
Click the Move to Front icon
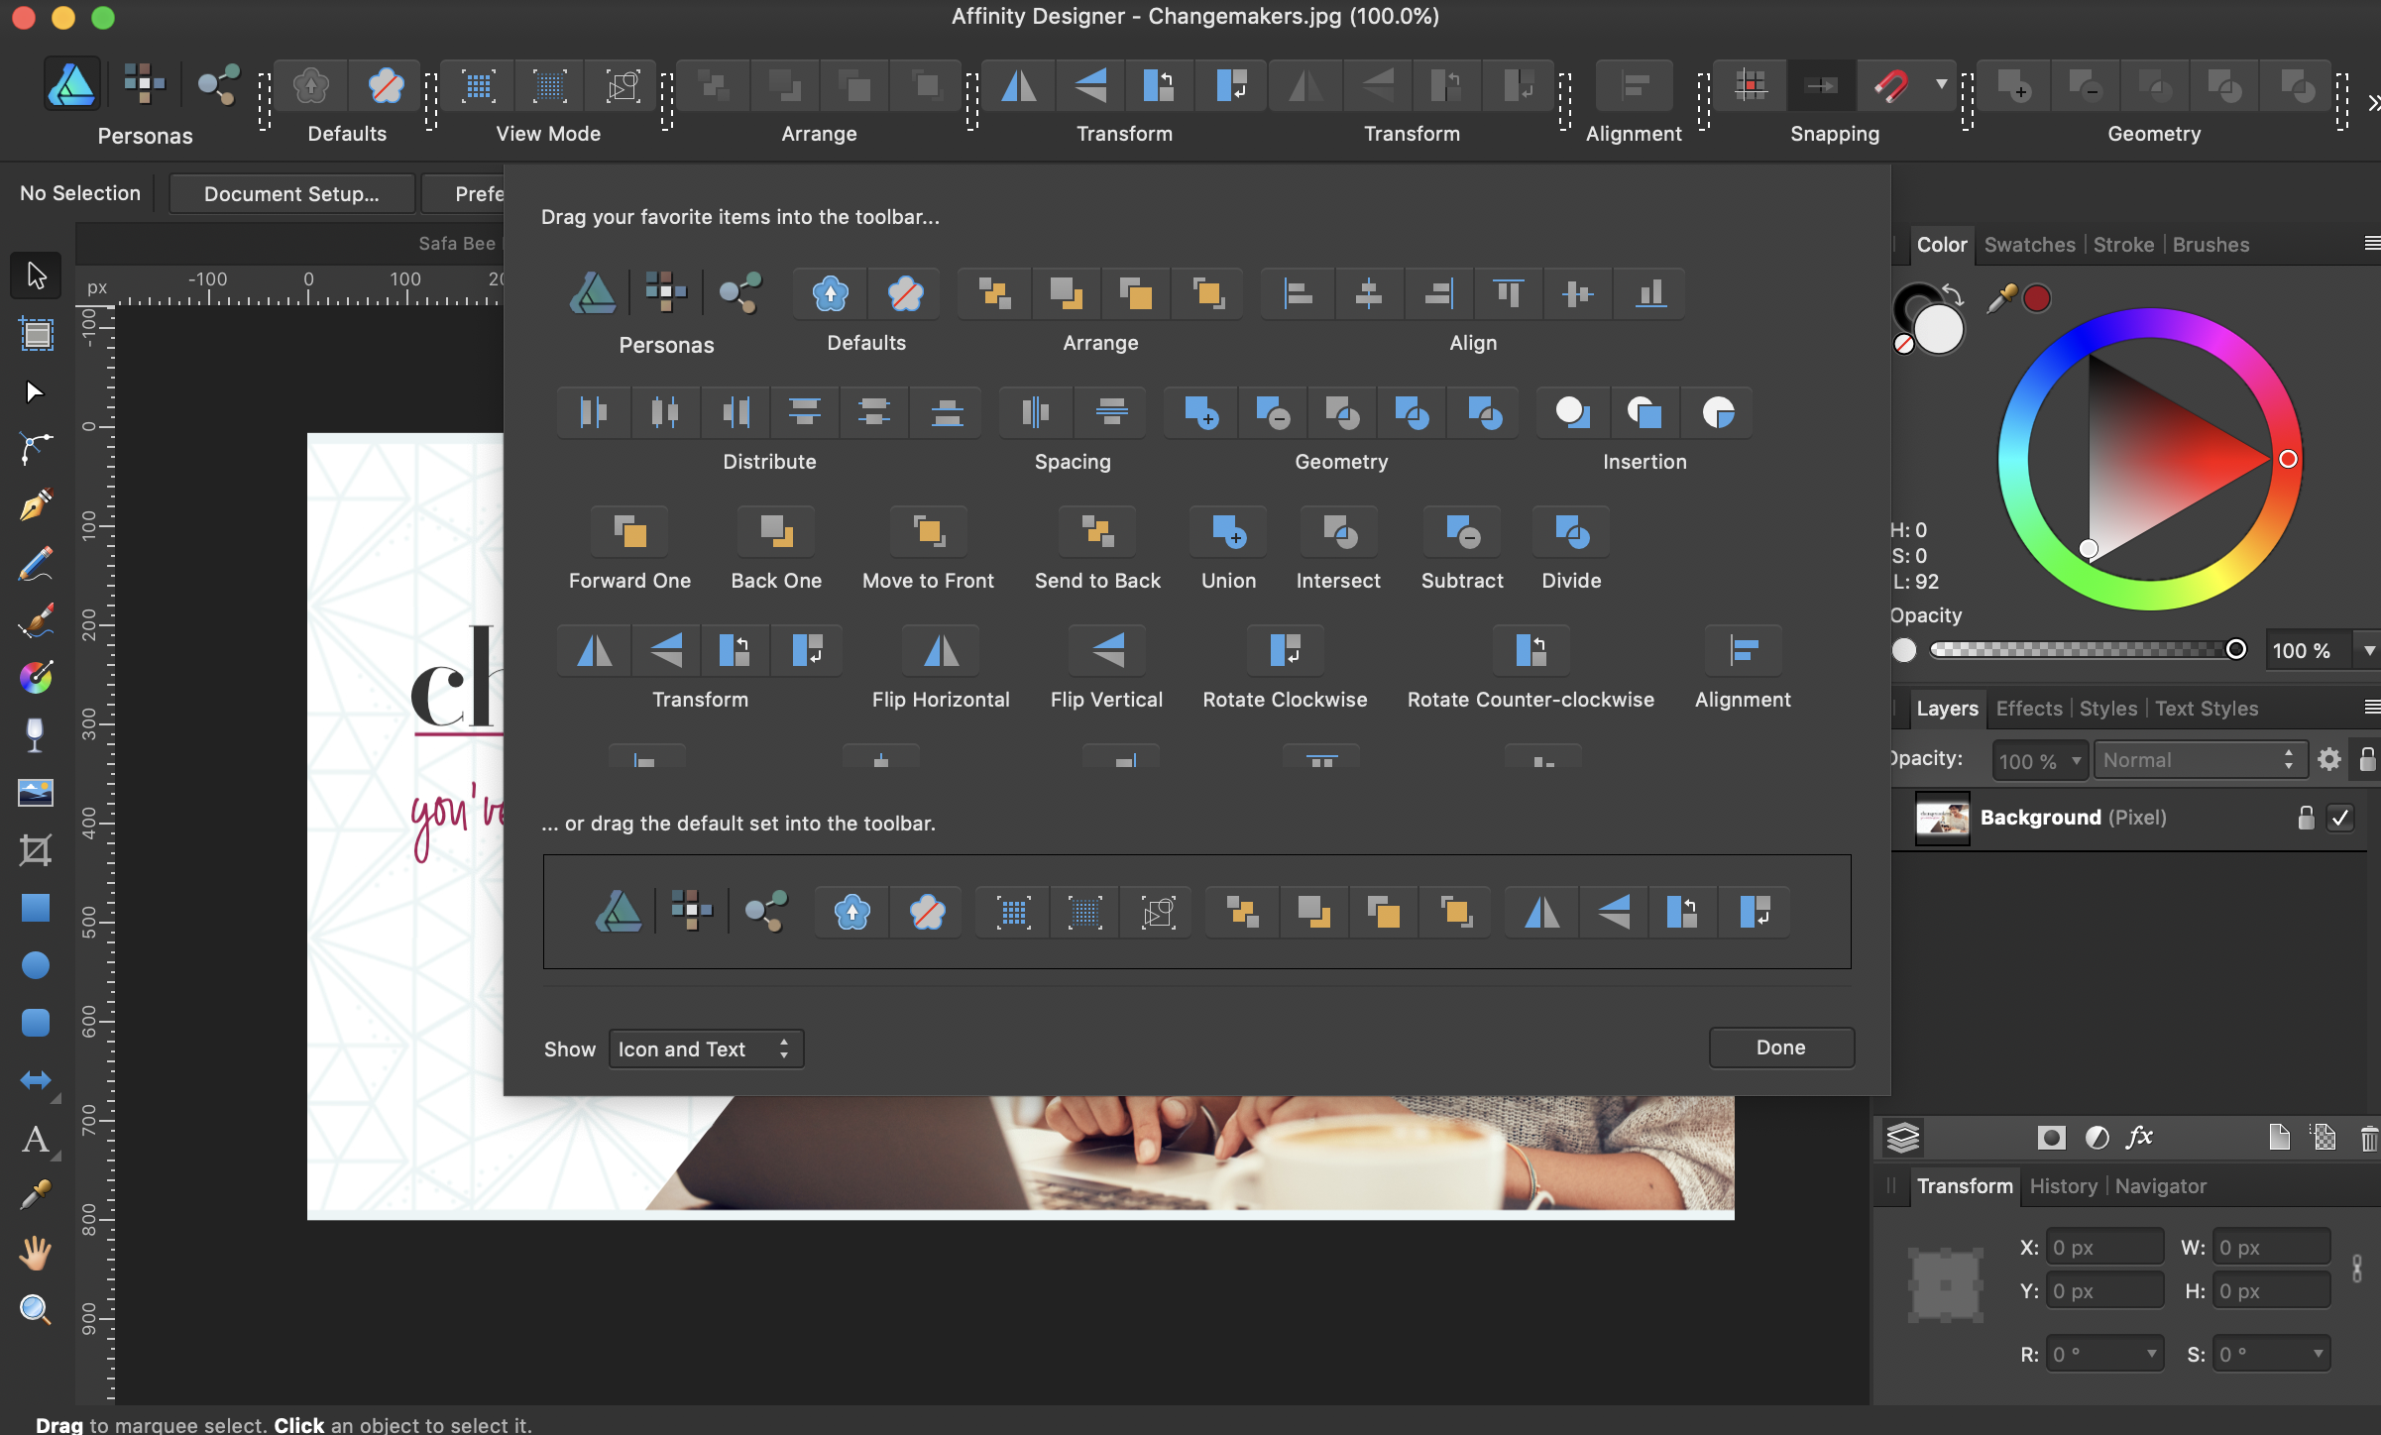pyautogui.click(x=928, y=533)
